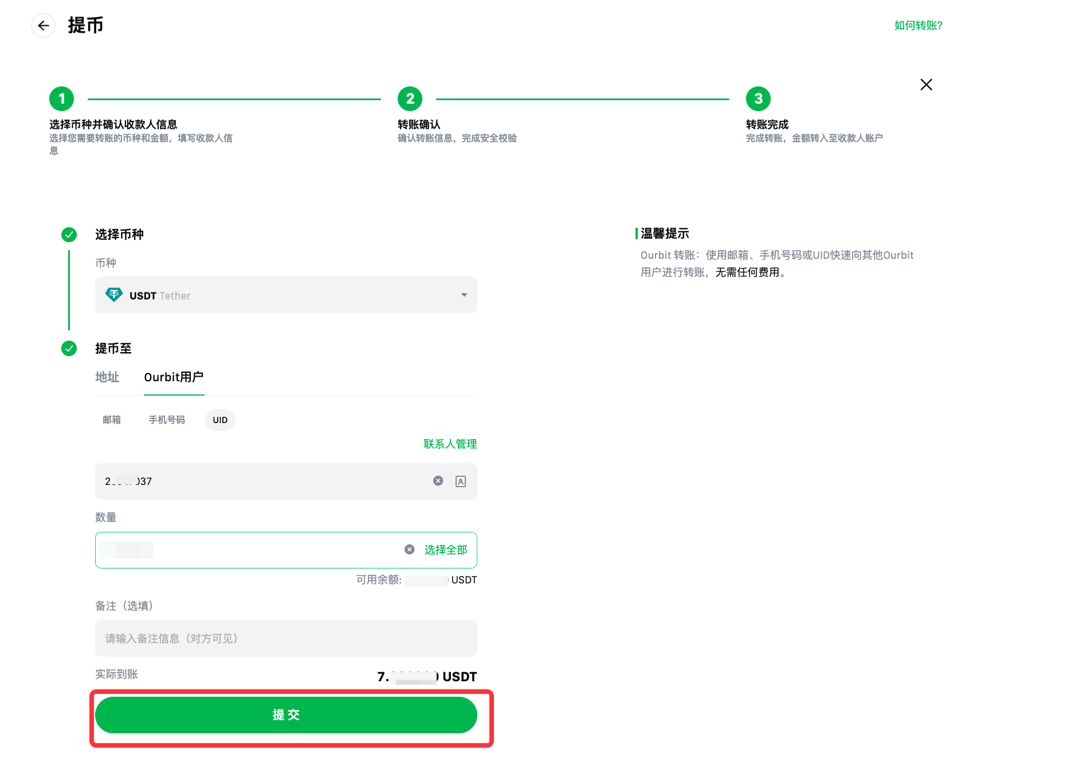Click the step 2 circle icon
This screenshot has height=766, width=1083.
pos(410,99)
